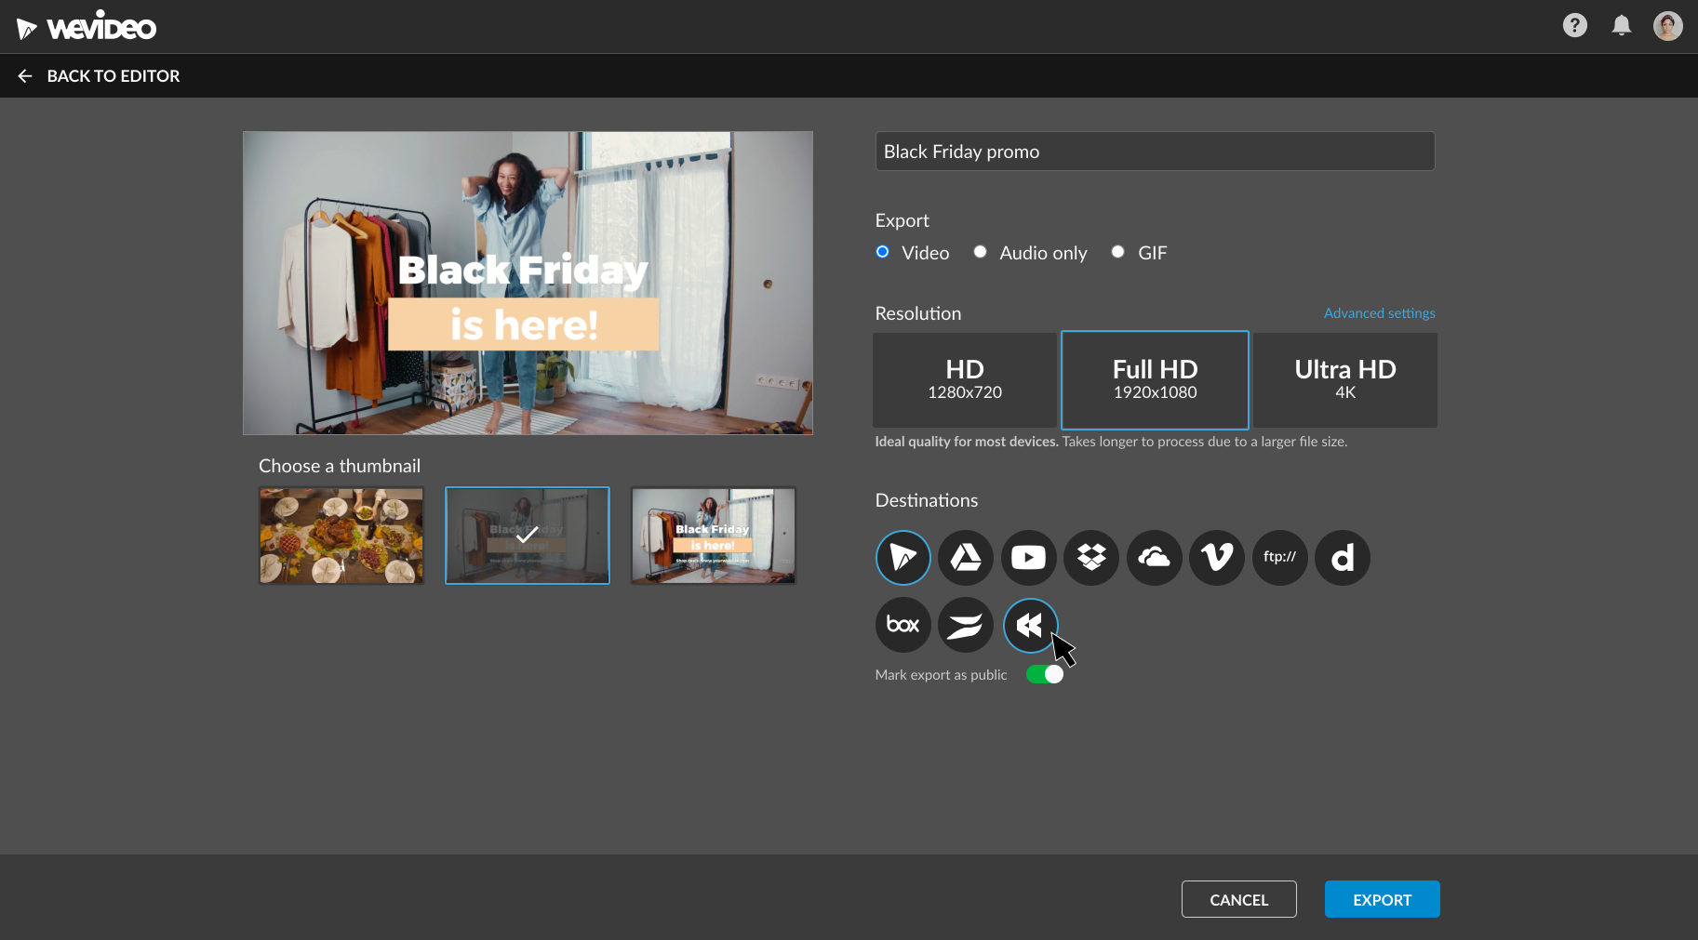Select OneDrive export destination
Screen dimensions: 1698x940
tap(1154, 557)
